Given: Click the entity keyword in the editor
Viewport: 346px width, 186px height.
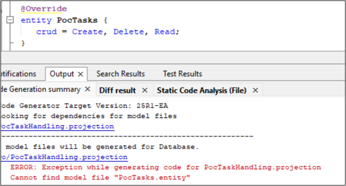Looking at the screenshot, I should (36, 20).
